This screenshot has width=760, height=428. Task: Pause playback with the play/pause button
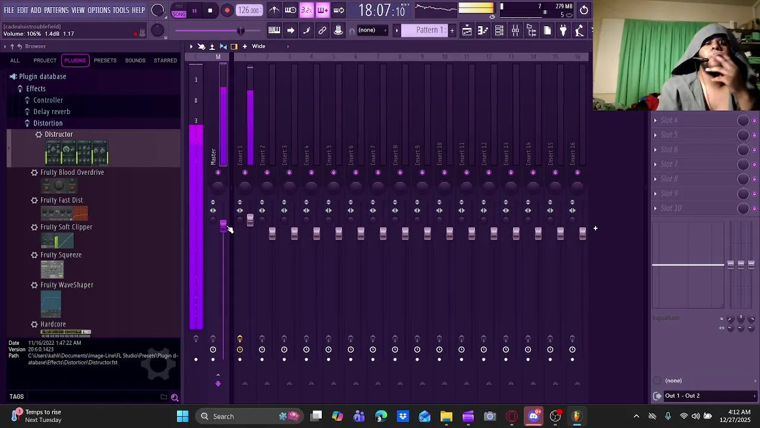point(194,11)
